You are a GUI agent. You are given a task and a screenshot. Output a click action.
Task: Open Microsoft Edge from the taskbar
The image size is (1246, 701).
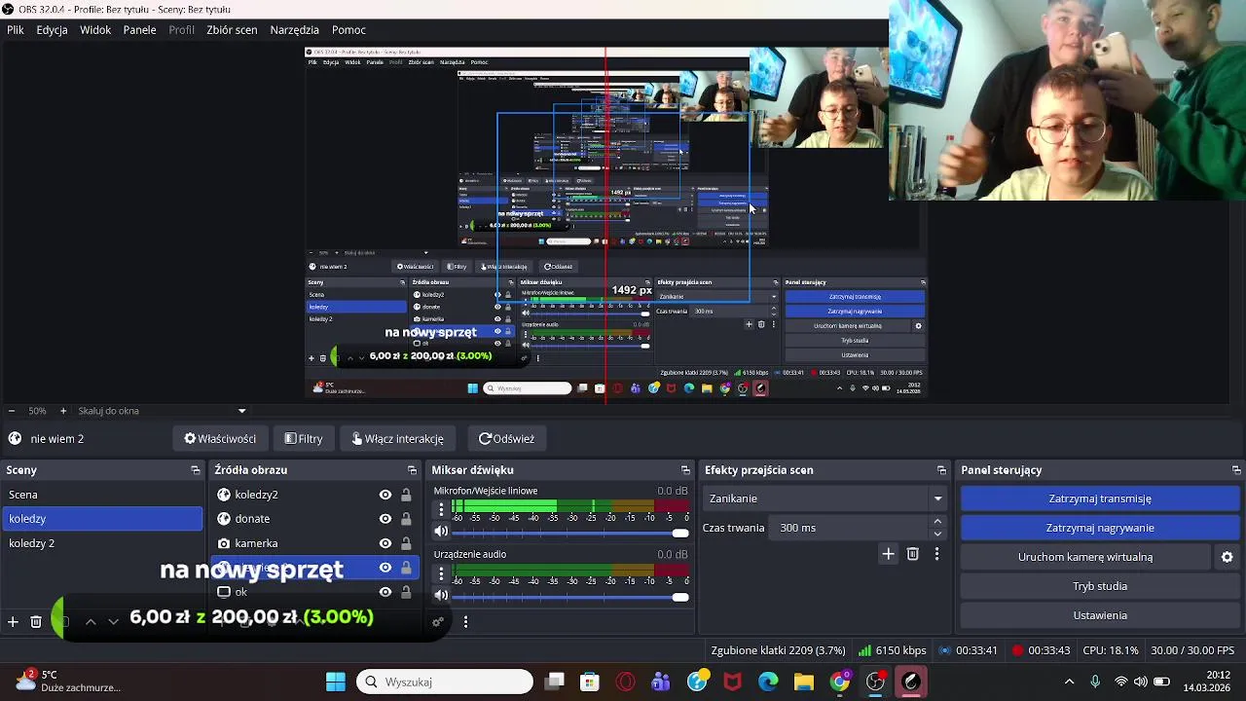click(768, 682)
